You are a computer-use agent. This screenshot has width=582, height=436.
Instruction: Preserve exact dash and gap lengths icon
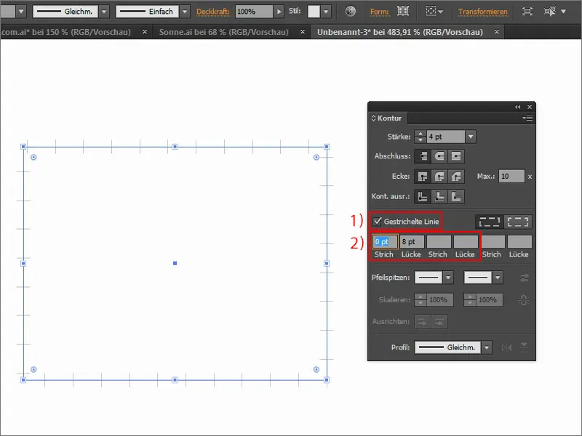pos(490,222)
